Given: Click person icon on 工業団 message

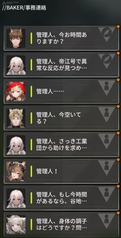Looking at the screenshot, I should pyautogui.click(x=107, y=141).
